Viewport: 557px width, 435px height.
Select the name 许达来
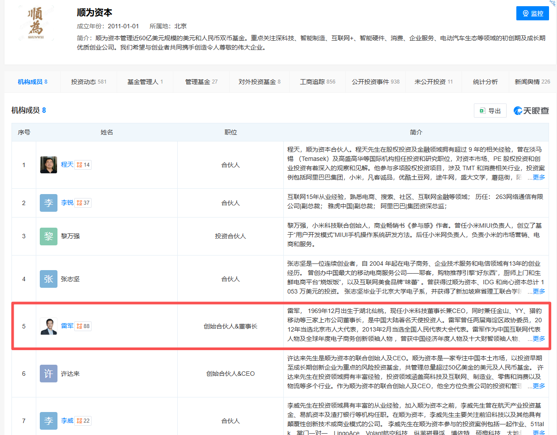click(70, 374)
